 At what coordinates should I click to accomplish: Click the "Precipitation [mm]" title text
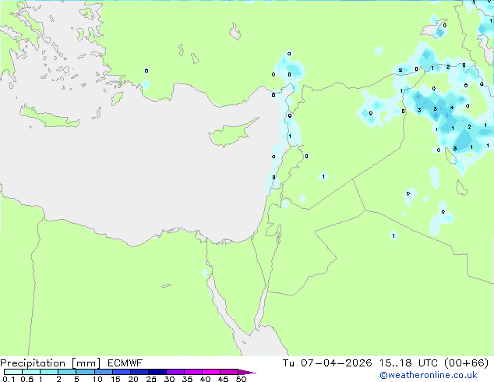[51, 363]
